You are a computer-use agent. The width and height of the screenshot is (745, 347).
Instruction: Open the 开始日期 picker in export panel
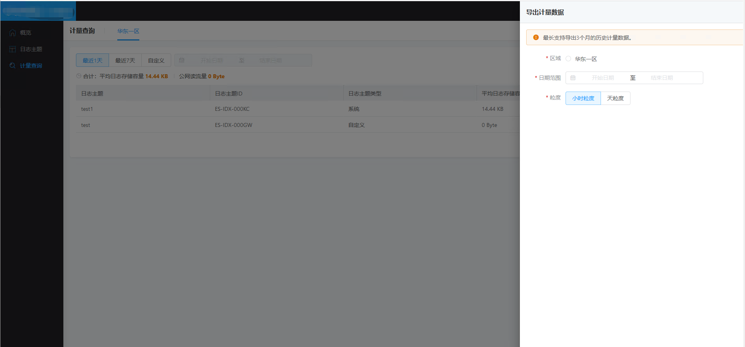coord(603,78)
